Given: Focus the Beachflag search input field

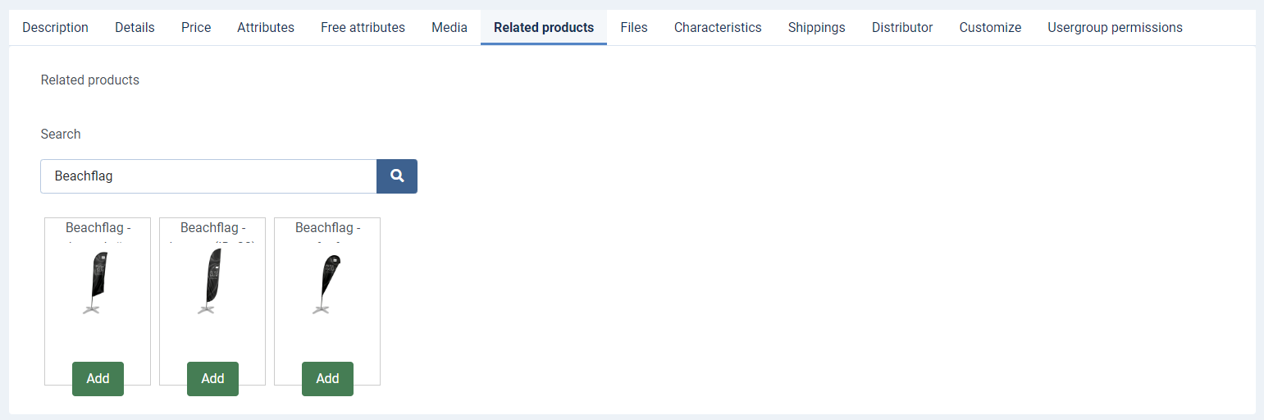Looking at the screenshot, I should point(208,176).
